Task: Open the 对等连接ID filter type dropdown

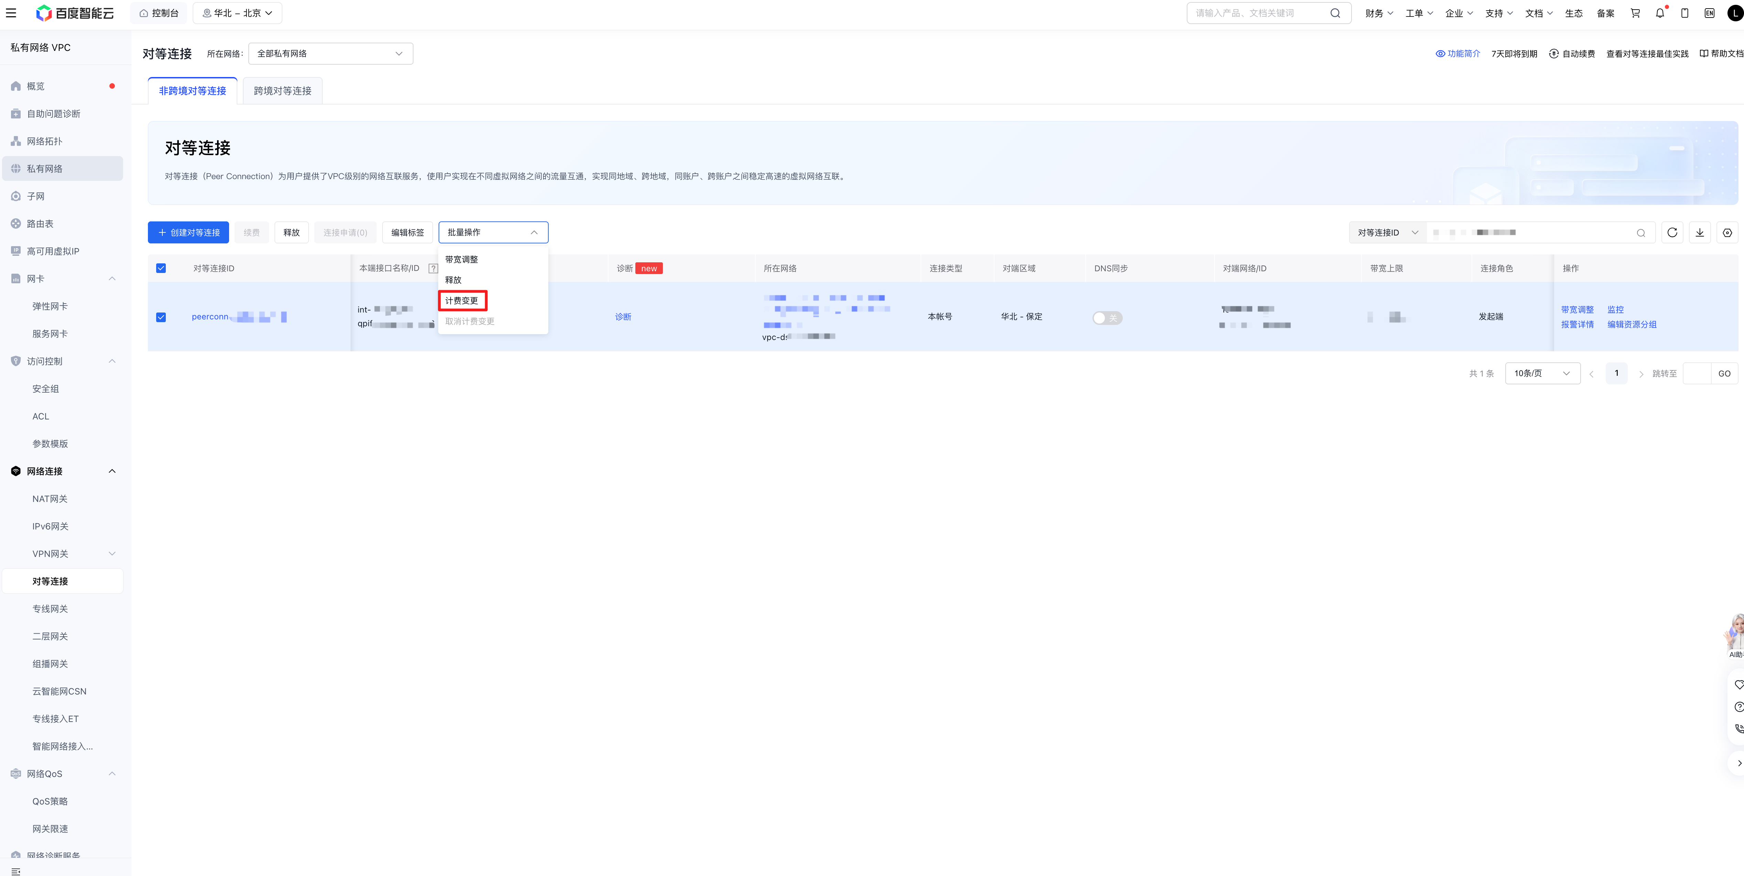Action: (1387, 233)
